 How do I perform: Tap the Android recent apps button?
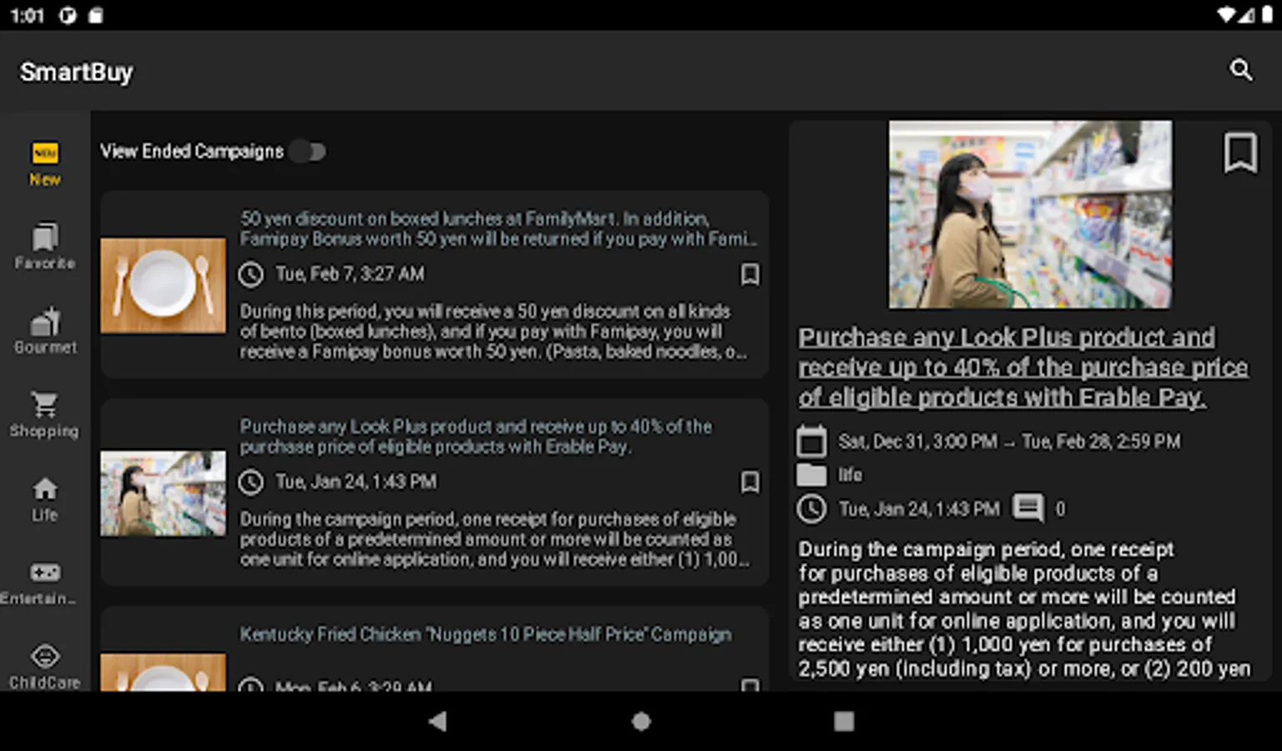point(844,721)
